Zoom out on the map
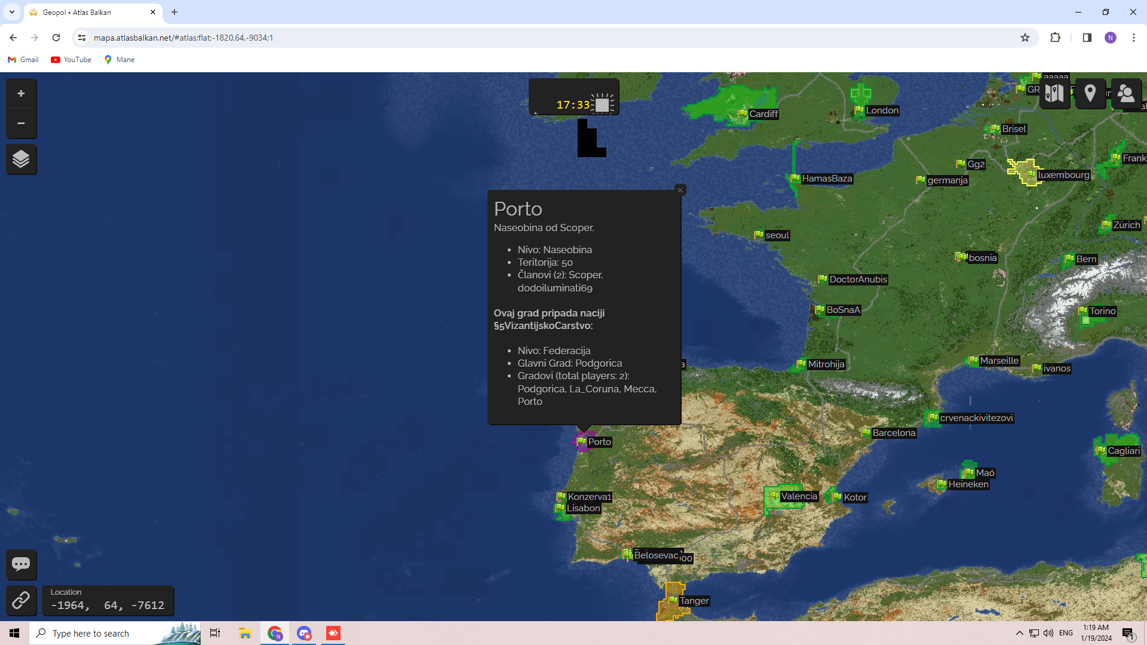The height and width of the screenshot is (645, 1147). pyautogui.click(x=21, y=124)
